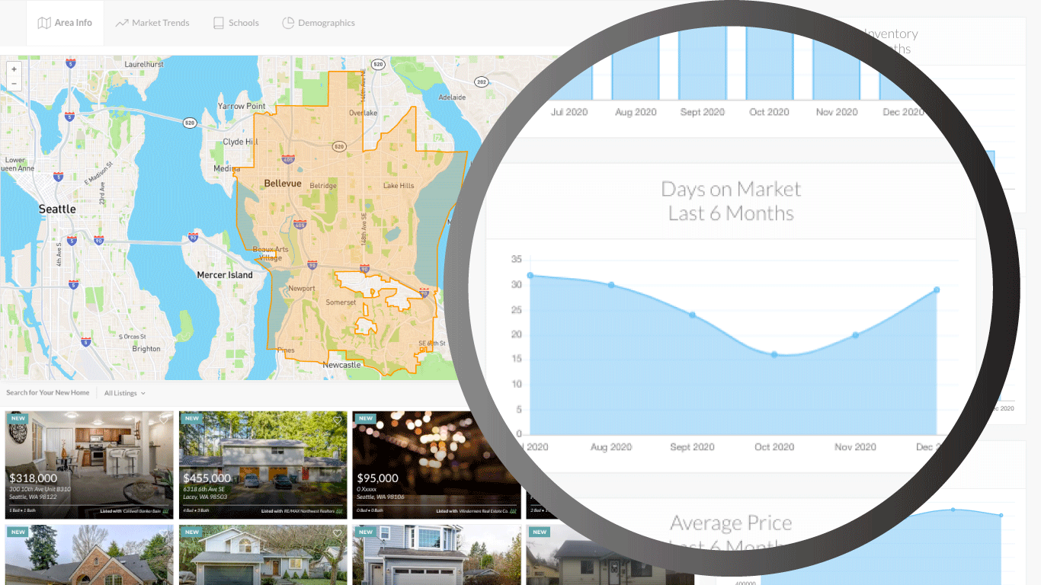Click the Newcastle map label
Viewport: 1041px width, 585px height.
[341, 365]
